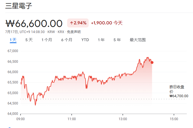Select the 1天 time range tab
This screenshot has width=193, height=128.
[x=13, y=40]
